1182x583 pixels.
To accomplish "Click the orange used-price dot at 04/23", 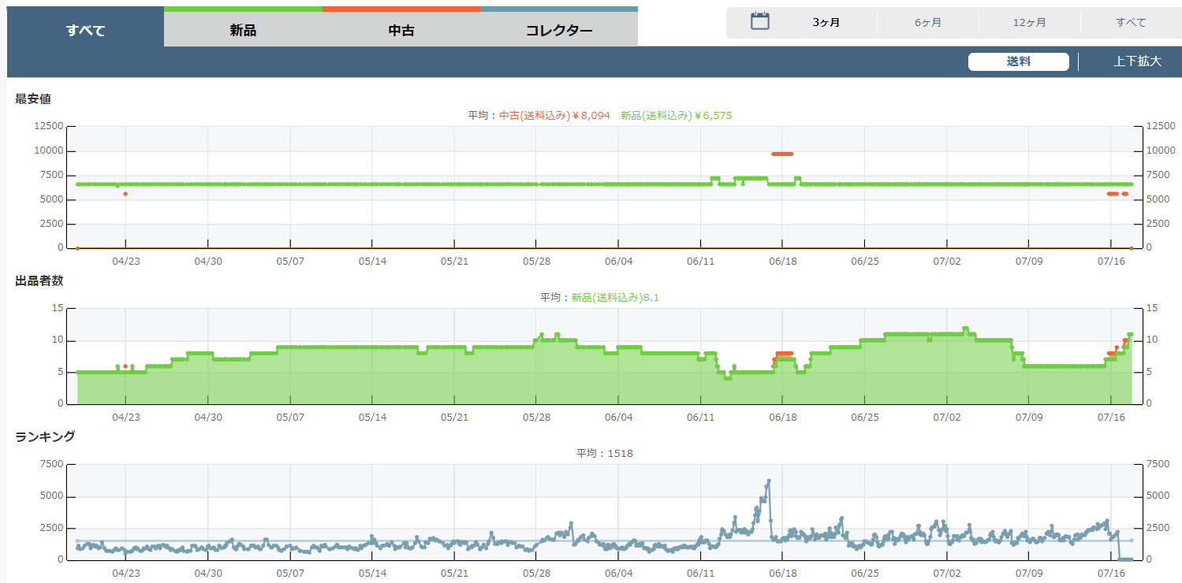I will 125,194.
